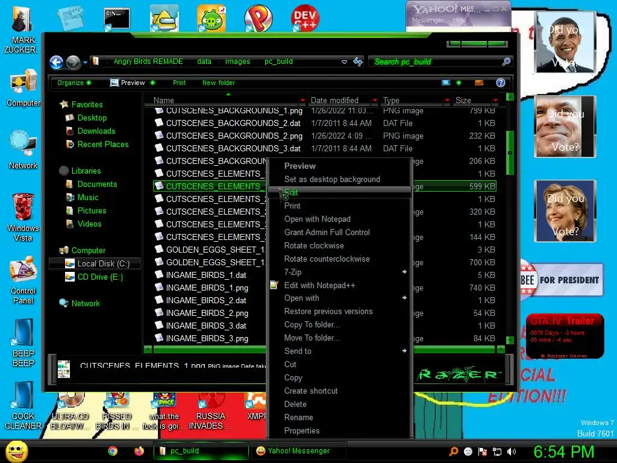
Task: Open Windows Vista recycle bin icon
Action: pos(23,217)
